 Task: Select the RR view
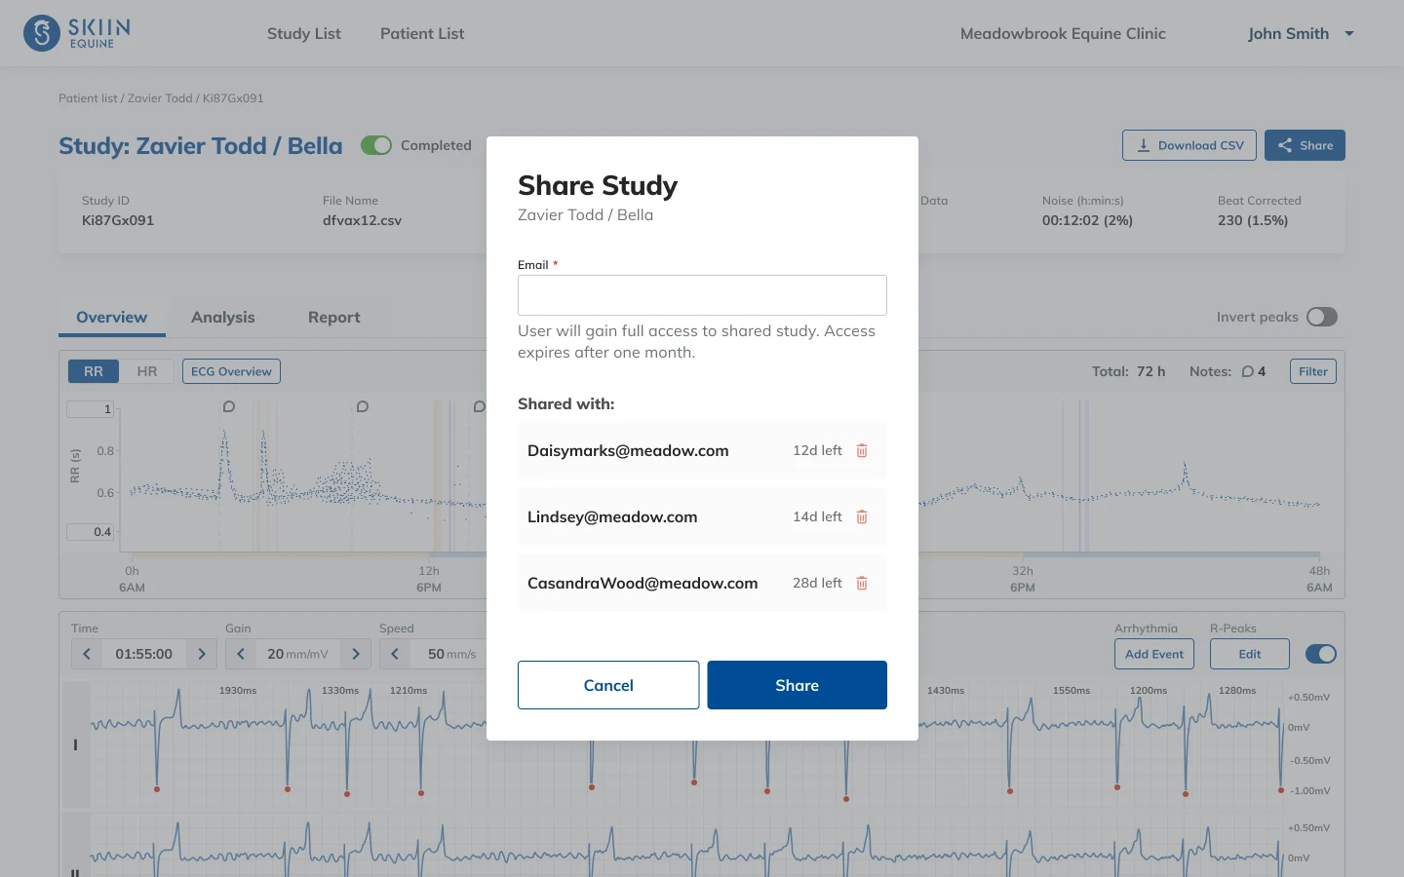tap(94, 371)
